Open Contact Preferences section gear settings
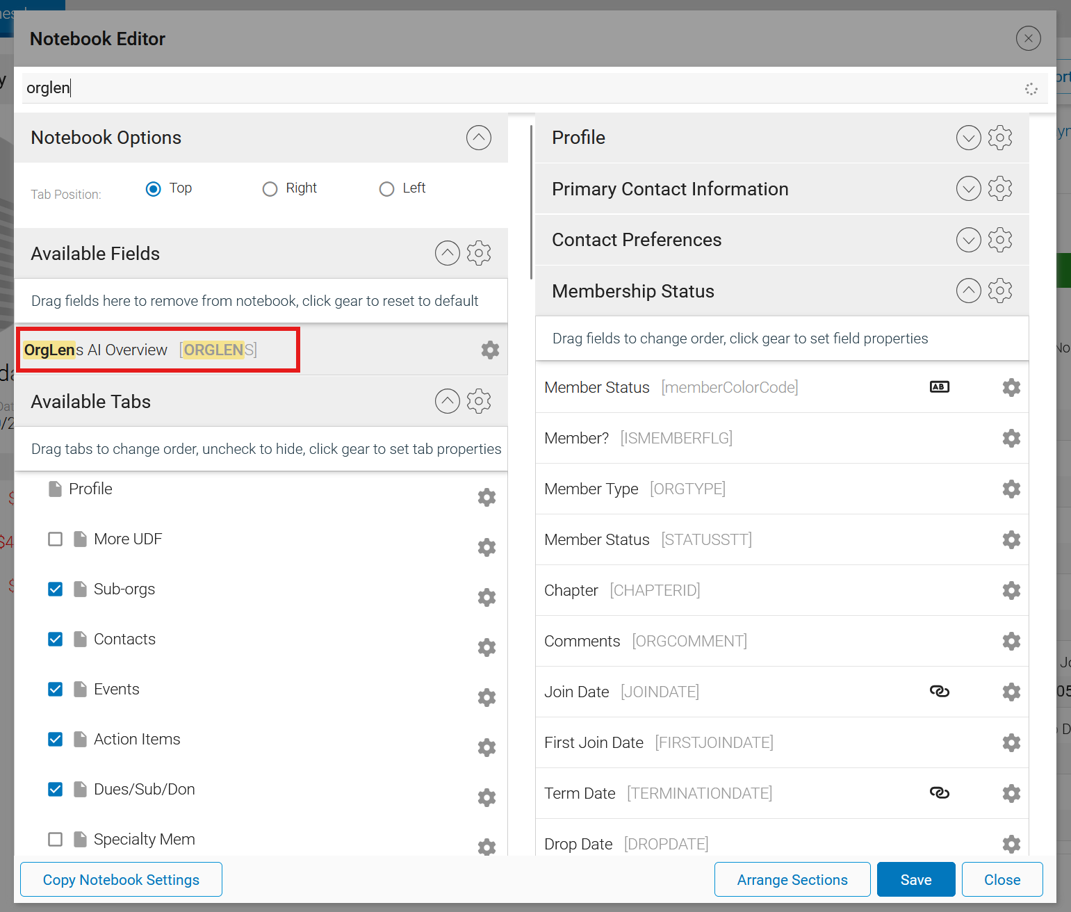The height and width of the screenshot is (912, 1071). pos(1000,240)
